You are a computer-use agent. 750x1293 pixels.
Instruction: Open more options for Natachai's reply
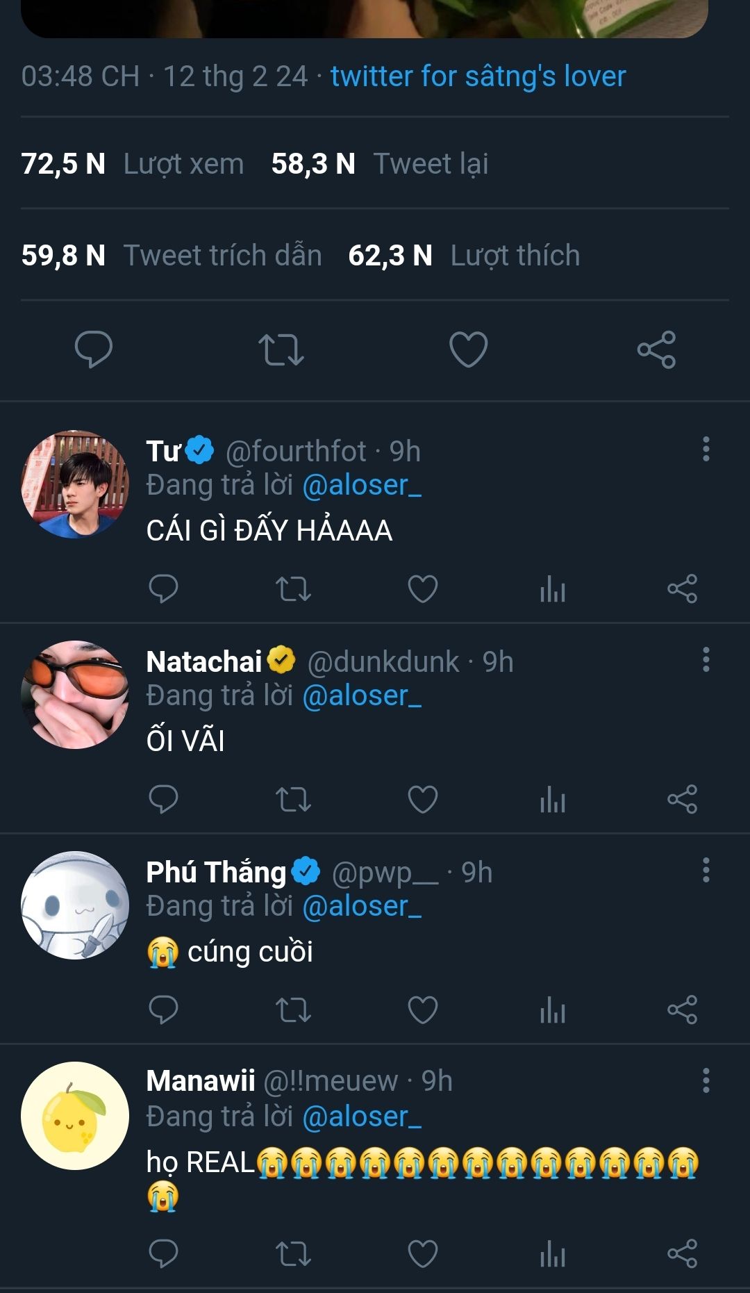tap(706, 660)
